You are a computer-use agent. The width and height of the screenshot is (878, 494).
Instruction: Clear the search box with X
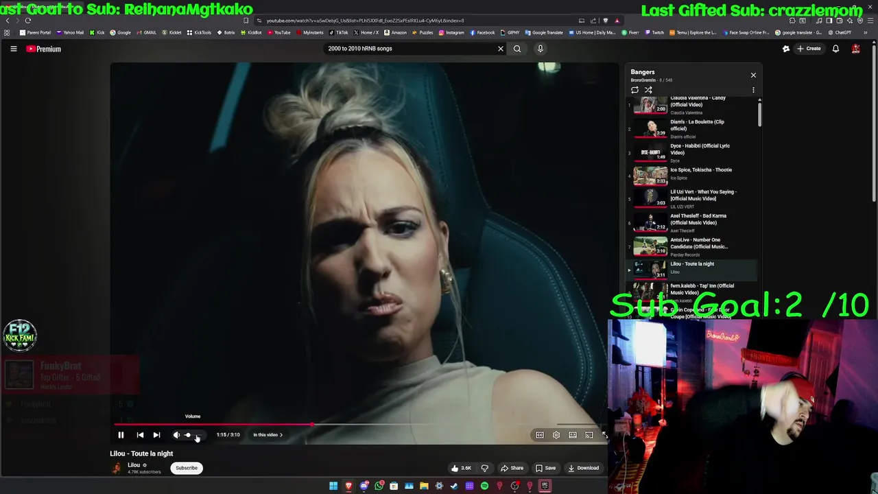[501, 49]
